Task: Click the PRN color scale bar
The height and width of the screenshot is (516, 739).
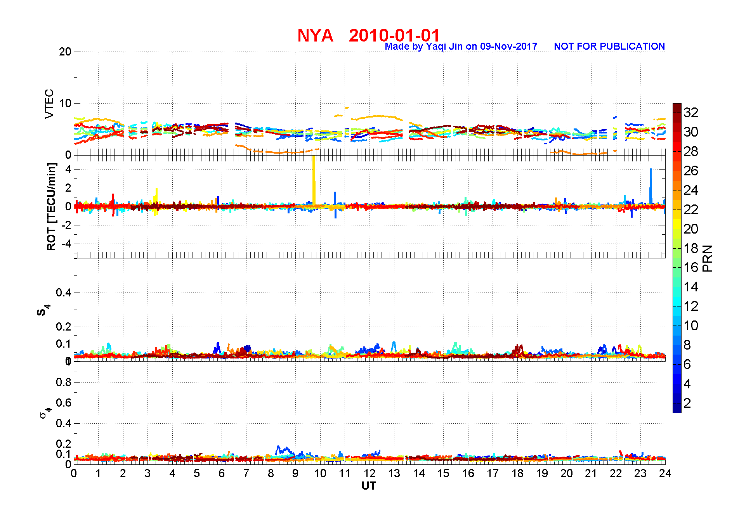Action: pyautogui.click(x=677, y=258)
